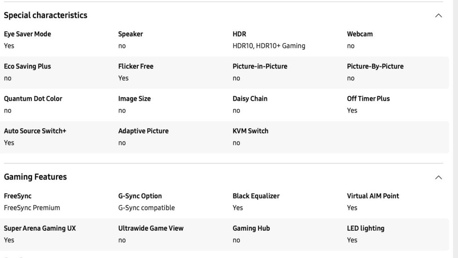Image resolution: width=458 pixels, height=258 pixels.
Task: Select the Flicker Free label
Action: (x=136, y=66)
